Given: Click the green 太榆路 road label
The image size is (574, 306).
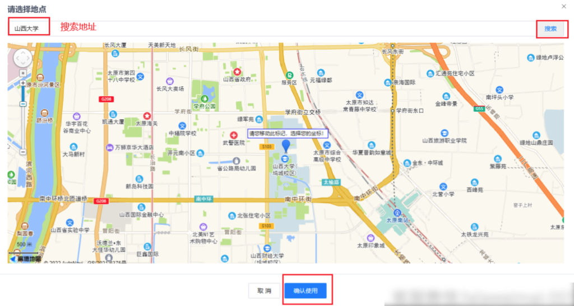Looking at the screenshot, I should coord(331,181).
